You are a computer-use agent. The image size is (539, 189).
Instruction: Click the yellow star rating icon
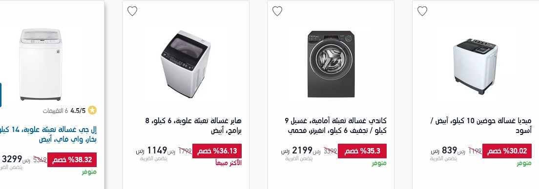pyautogui.click(x=92, y=111)
